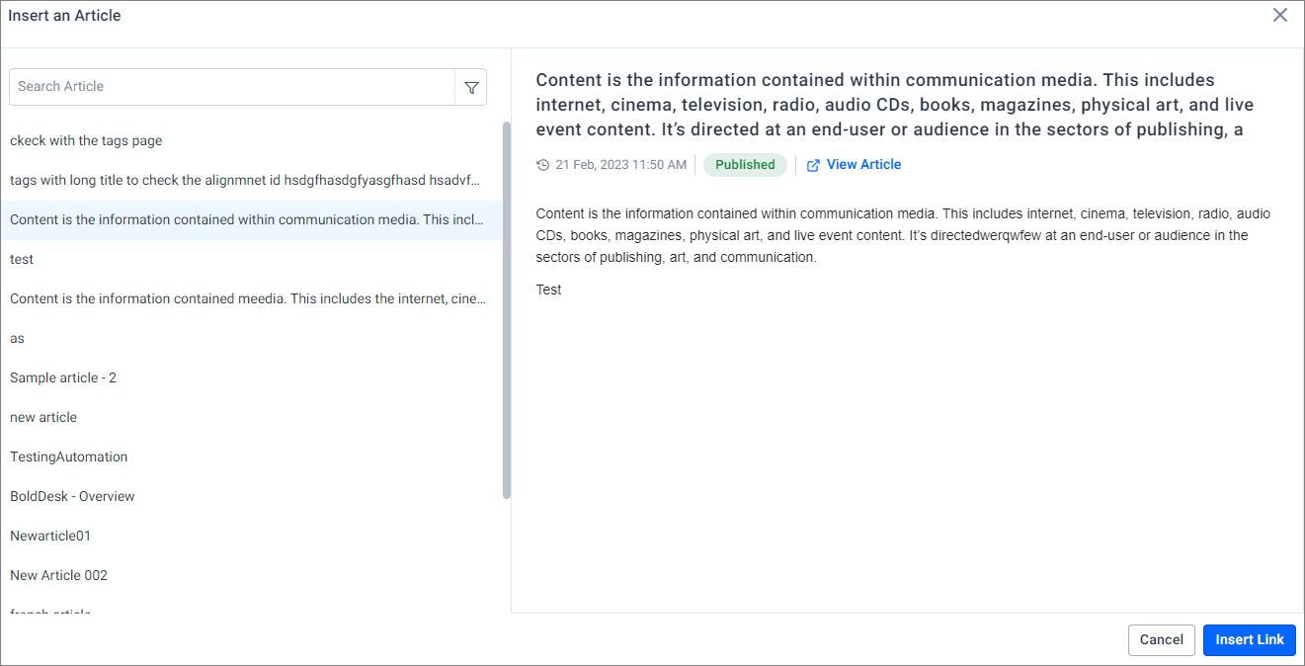Image resolution: width=1305 pixels, height=666 pixels.
Task: Click the 'Test' paragraph in preview
Action: [x=549, y=290]
